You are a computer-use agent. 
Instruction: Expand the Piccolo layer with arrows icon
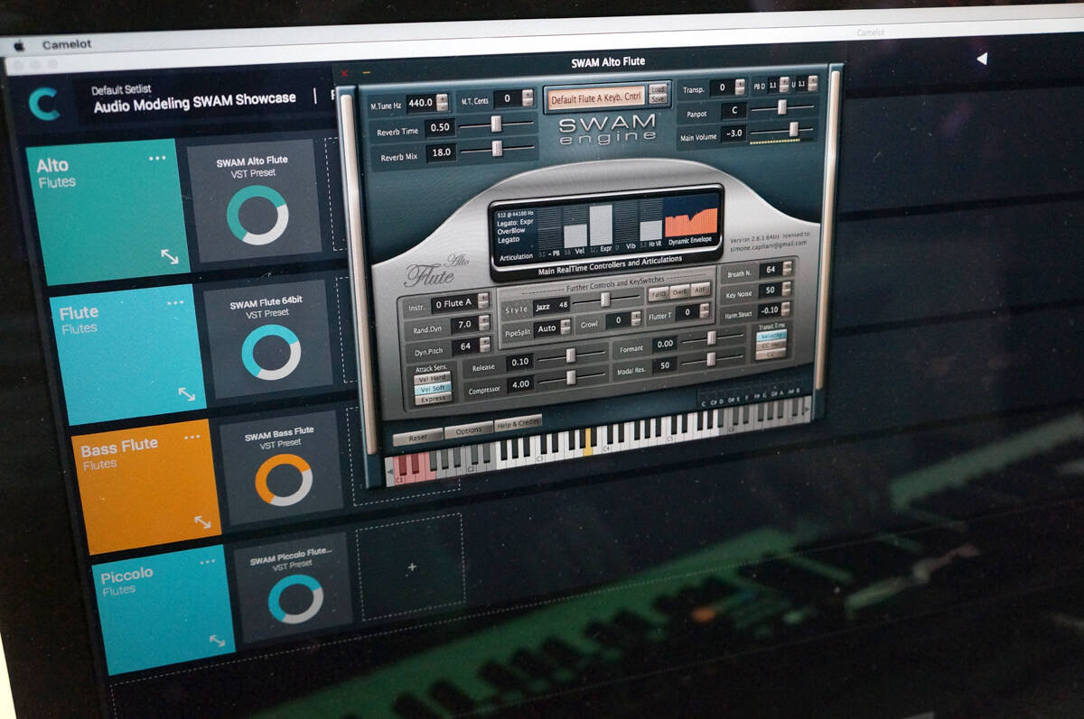coord(217,641)
